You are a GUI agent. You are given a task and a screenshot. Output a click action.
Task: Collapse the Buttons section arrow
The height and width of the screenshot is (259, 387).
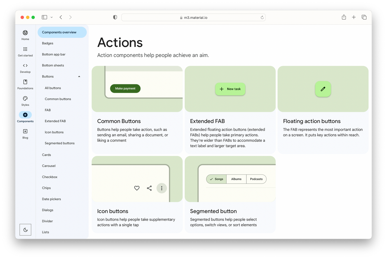tap(79, 76)
